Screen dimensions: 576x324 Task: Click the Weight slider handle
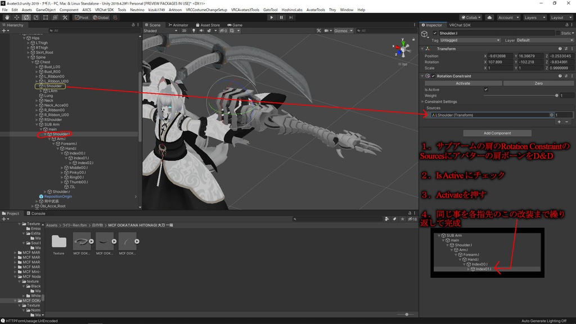(x=557, y=96)
